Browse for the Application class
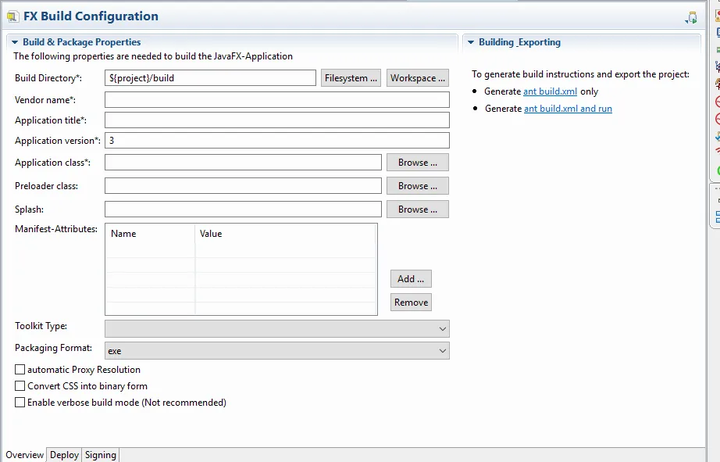 click(x=418, y=163)
